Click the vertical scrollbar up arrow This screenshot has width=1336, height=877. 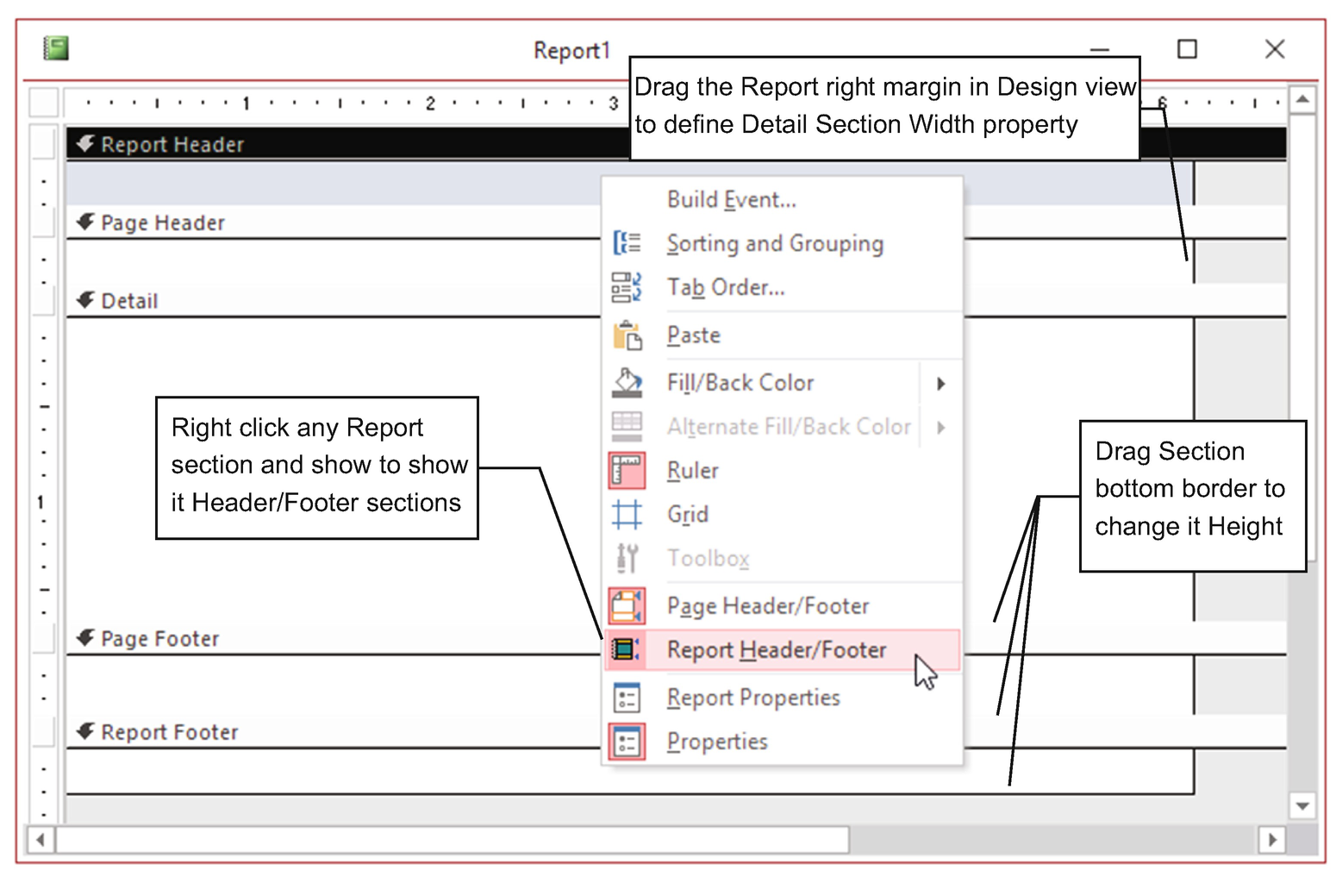[1302, 100]
